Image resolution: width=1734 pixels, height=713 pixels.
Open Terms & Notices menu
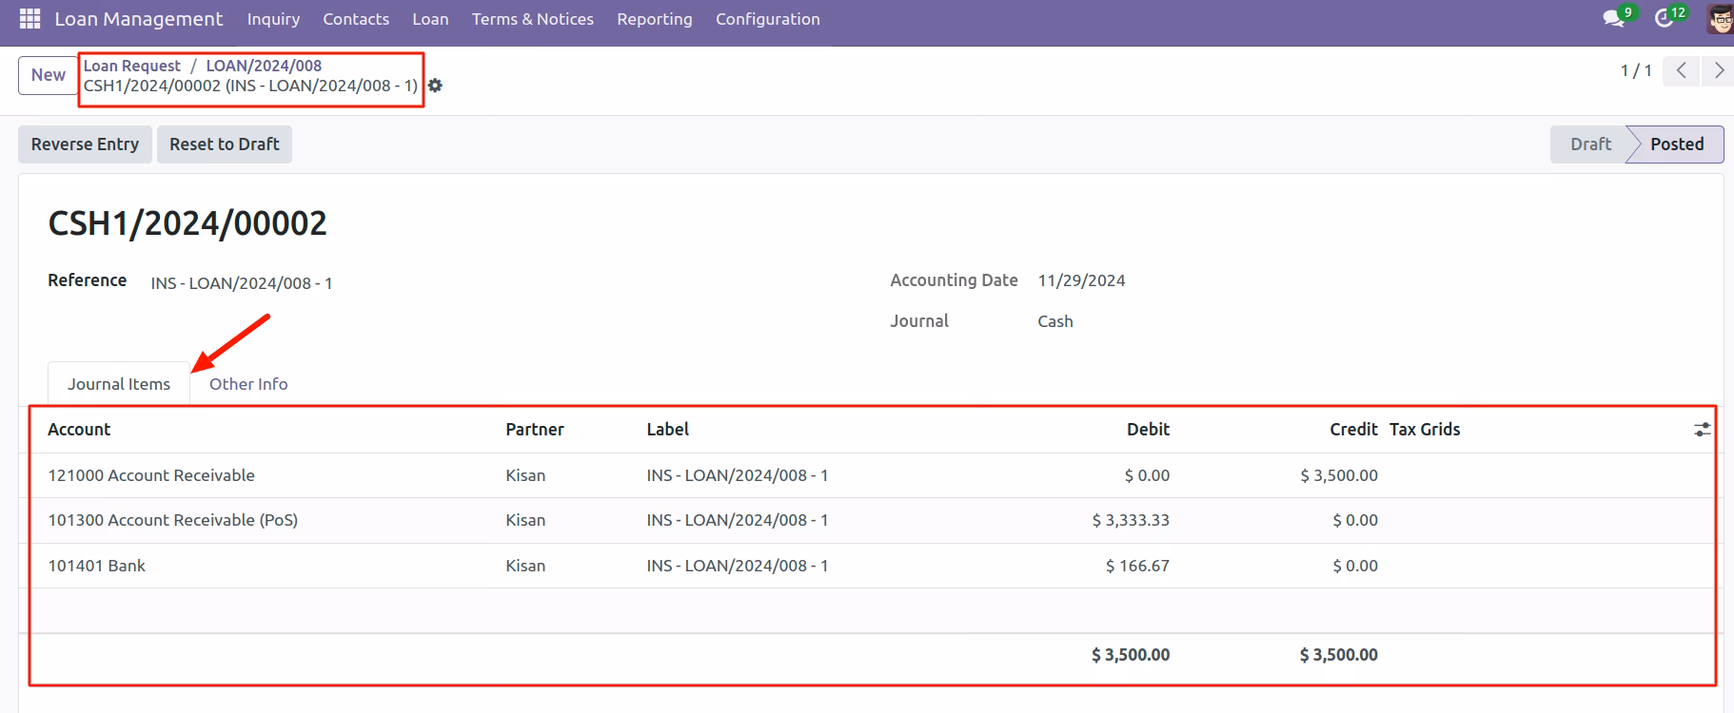(x=533, y=19)
